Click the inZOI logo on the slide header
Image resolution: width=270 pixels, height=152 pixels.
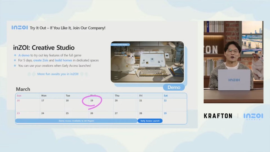[20, 27]
